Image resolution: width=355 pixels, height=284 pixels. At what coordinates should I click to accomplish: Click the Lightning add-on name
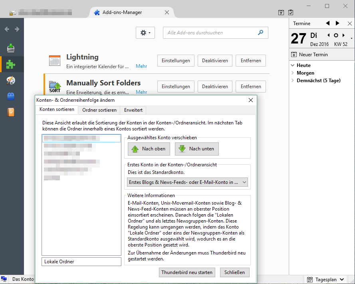coord(82,57)
